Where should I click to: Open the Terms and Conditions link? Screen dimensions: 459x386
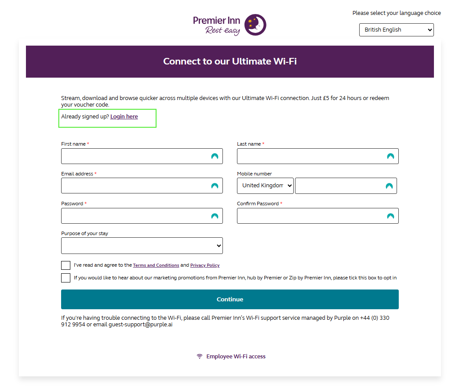point(156,265)
